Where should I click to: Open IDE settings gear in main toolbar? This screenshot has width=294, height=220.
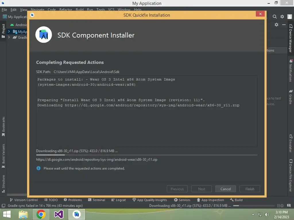282,17
